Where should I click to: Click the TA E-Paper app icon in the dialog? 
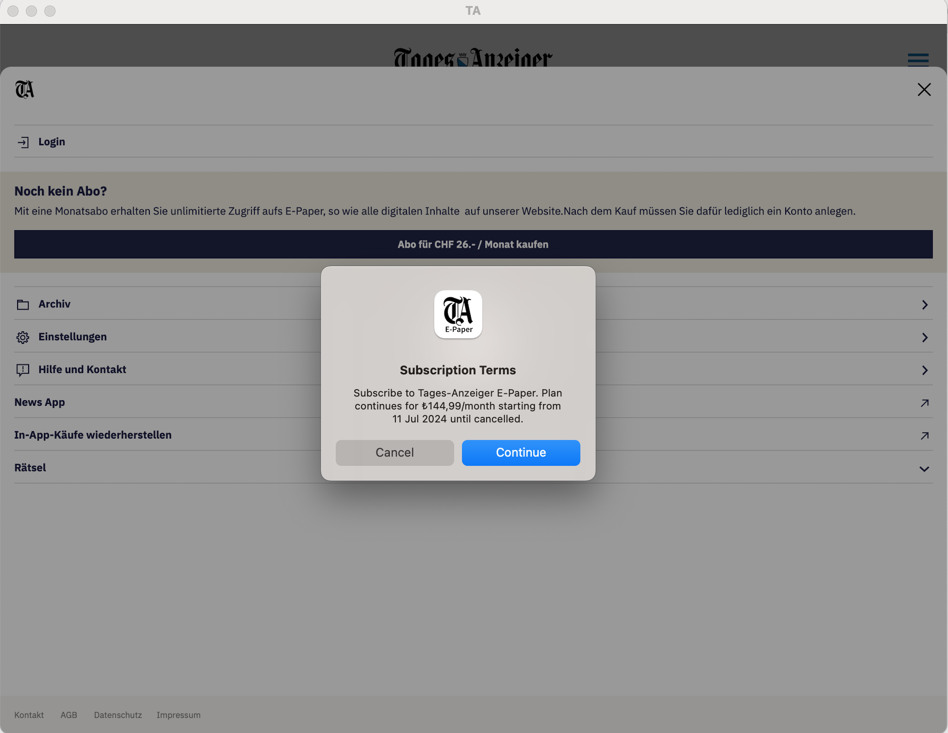[458, 314]
